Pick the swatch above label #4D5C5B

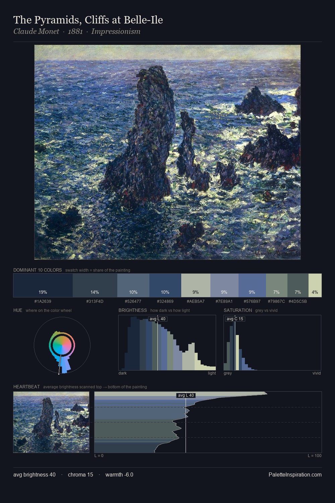click(x=298, y=285)
